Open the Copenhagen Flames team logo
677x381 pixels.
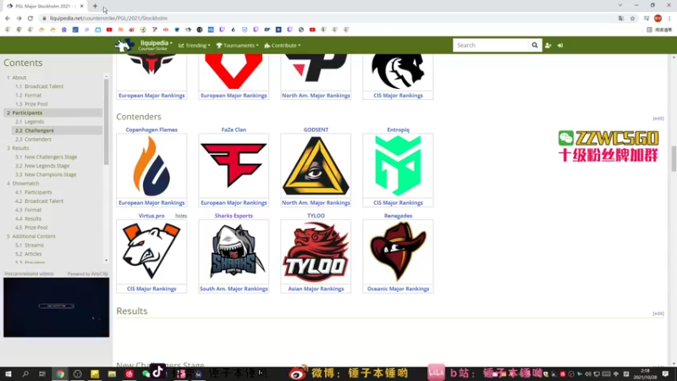click(151, 166)
